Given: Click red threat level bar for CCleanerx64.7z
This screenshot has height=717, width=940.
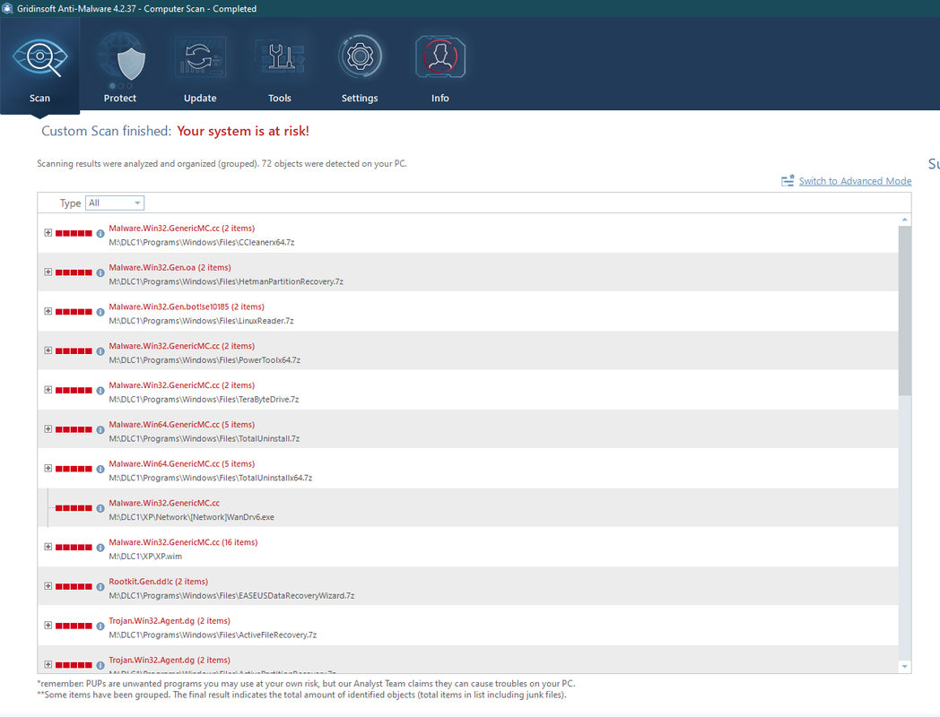Looking at the screenshot, I should [74, 234].
